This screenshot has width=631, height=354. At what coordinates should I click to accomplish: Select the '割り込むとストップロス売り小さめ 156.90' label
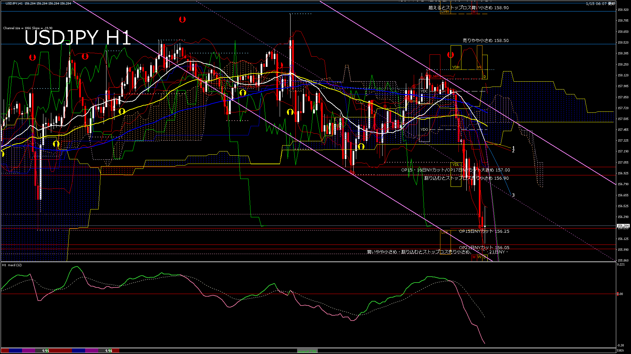[466, 178]
